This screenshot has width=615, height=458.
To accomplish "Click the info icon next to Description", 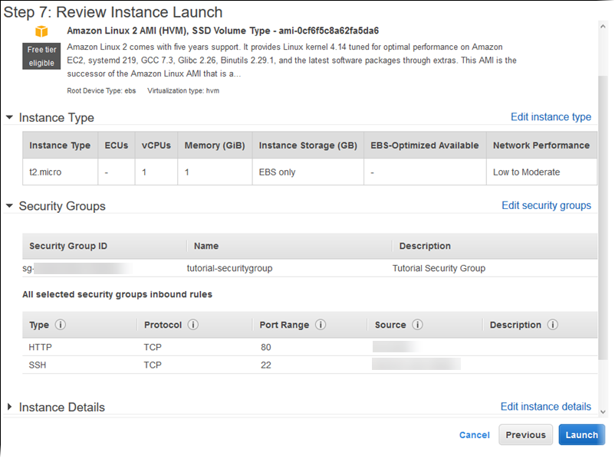I will tap(553, 325).
